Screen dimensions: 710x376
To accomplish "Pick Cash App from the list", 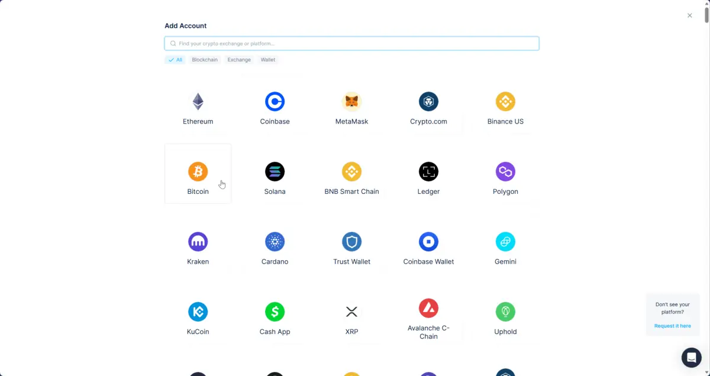I will pos(275,312).
